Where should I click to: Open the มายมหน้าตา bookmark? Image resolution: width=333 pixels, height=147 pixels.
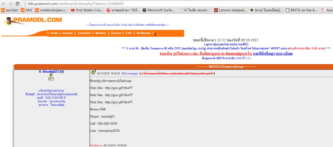(x=123, y=10)
